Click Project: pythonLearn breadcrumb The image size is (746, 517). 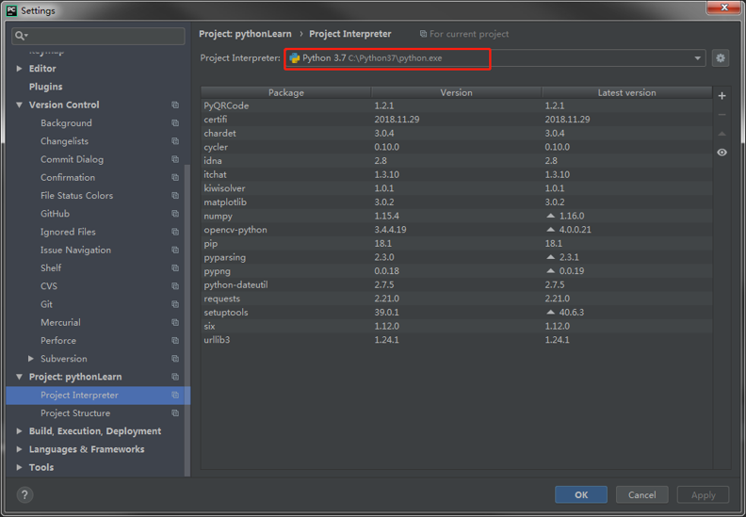(x=245, y=34)
